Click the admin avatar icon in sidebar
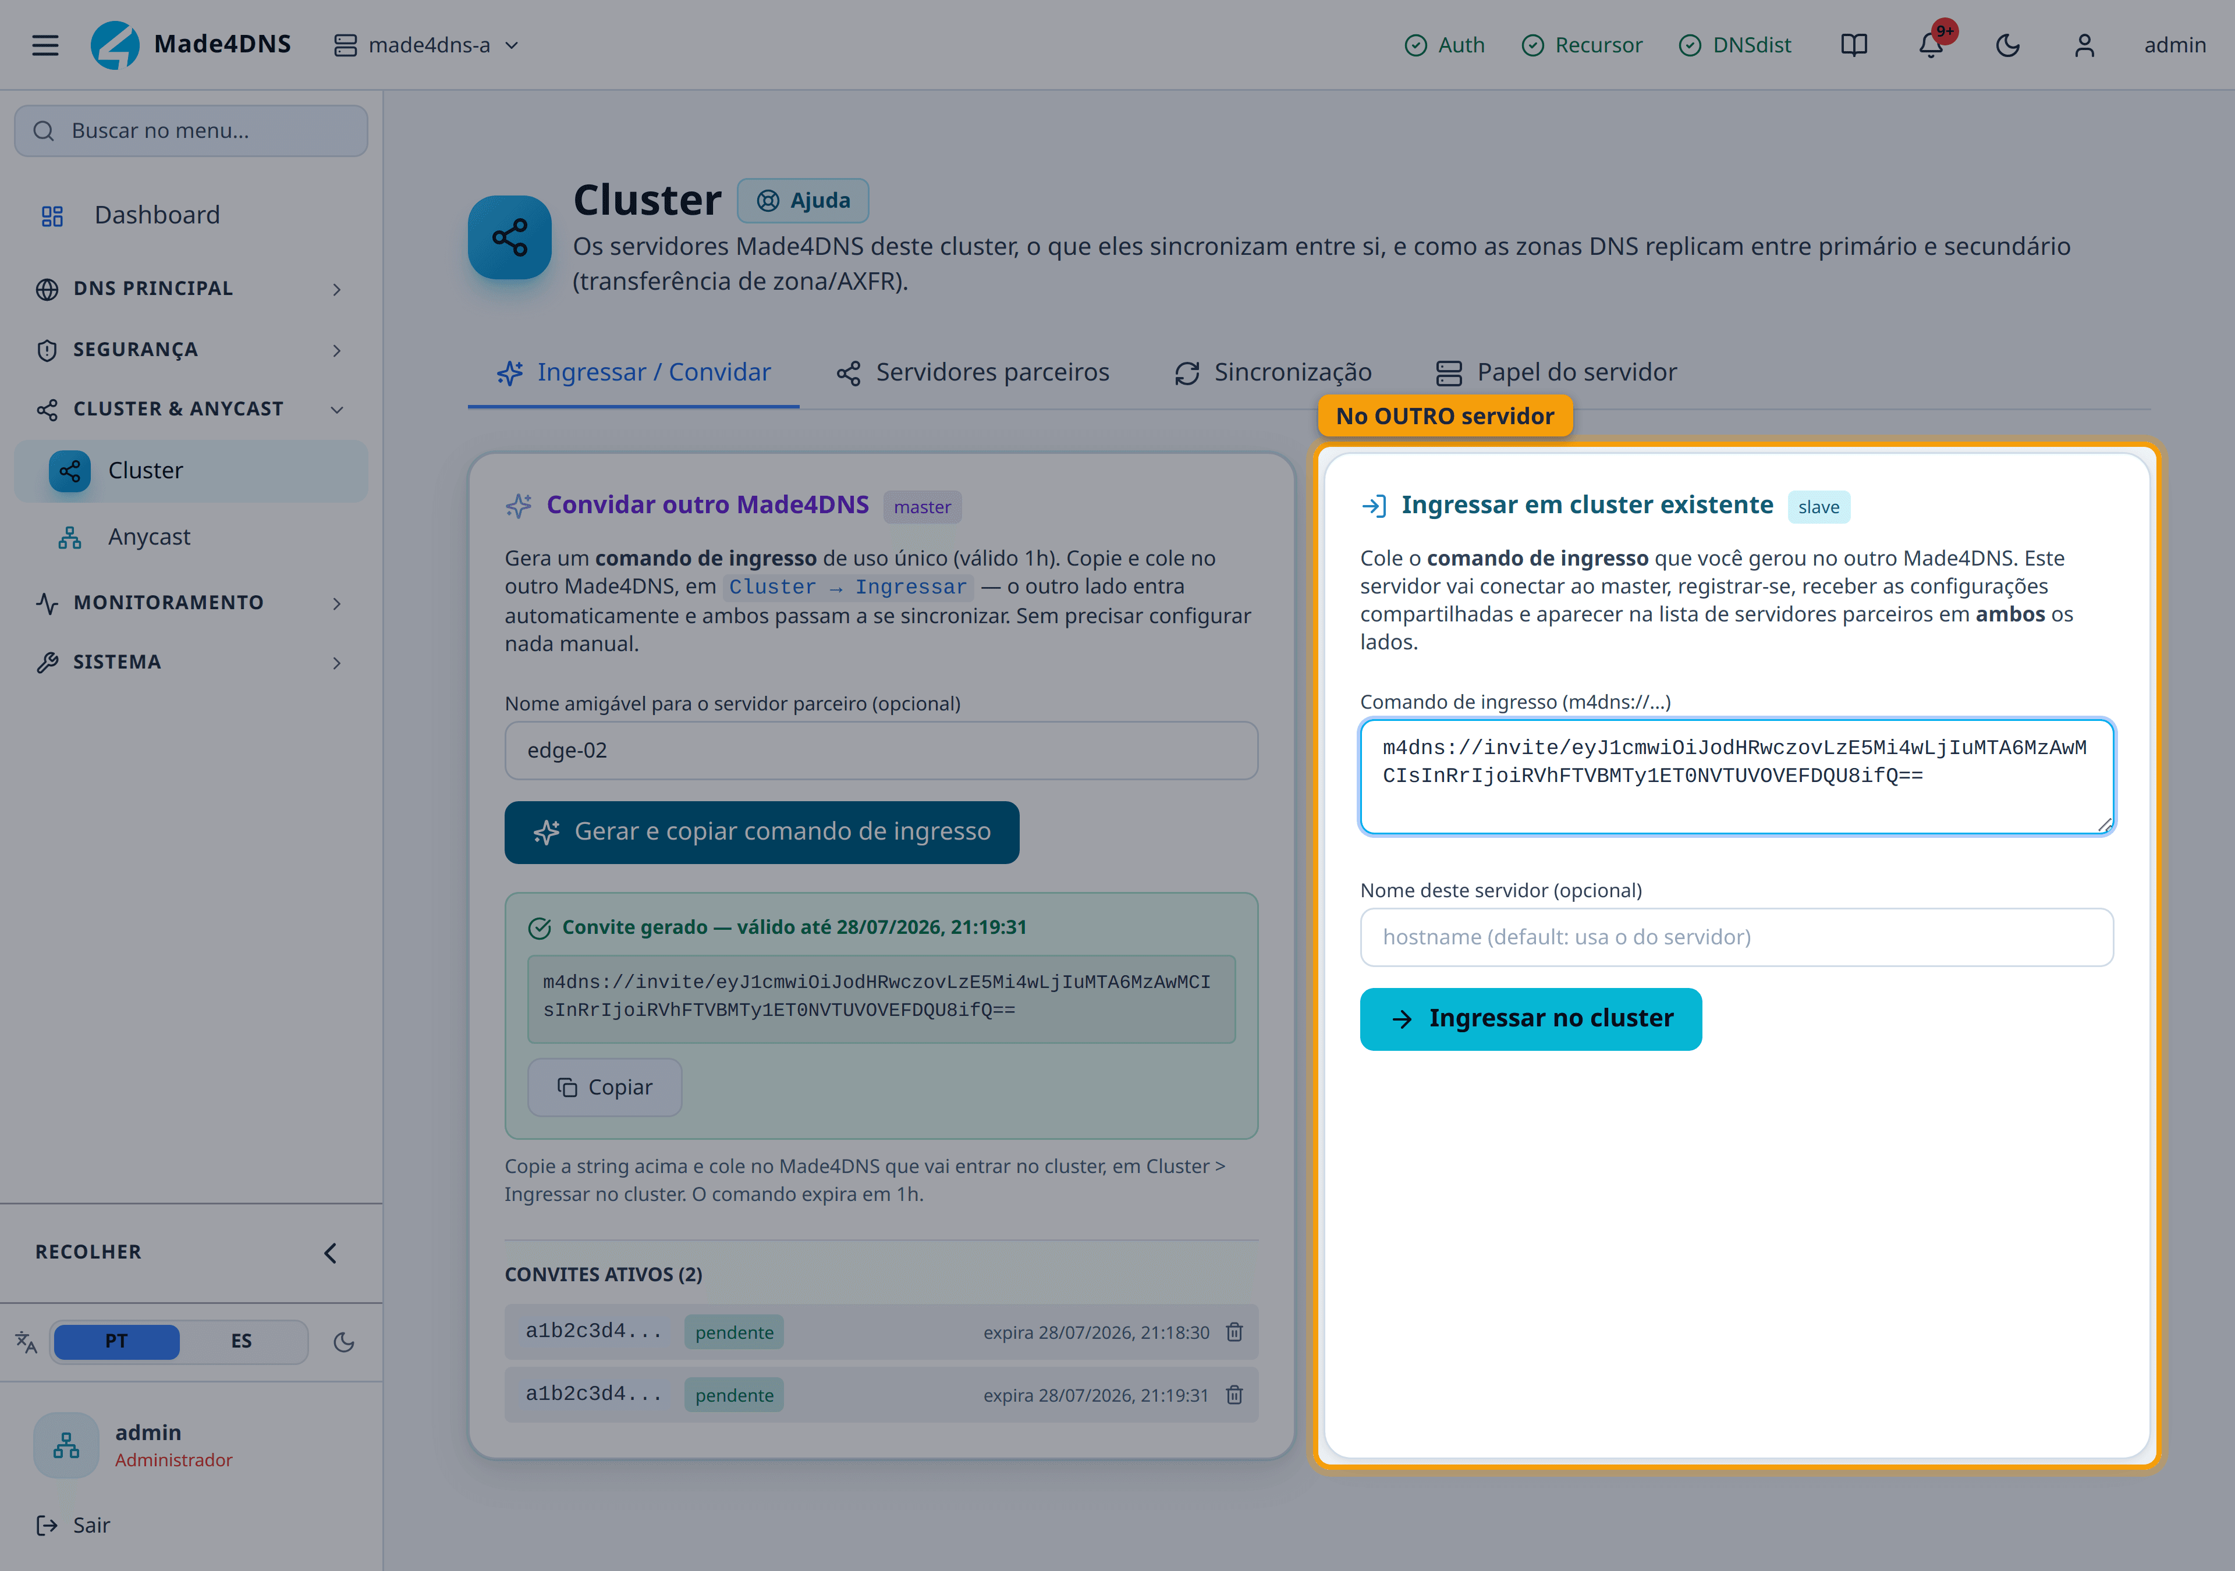This screenshot has height=1571, width=2235. pyautogui.click(x=66, y=1445)
